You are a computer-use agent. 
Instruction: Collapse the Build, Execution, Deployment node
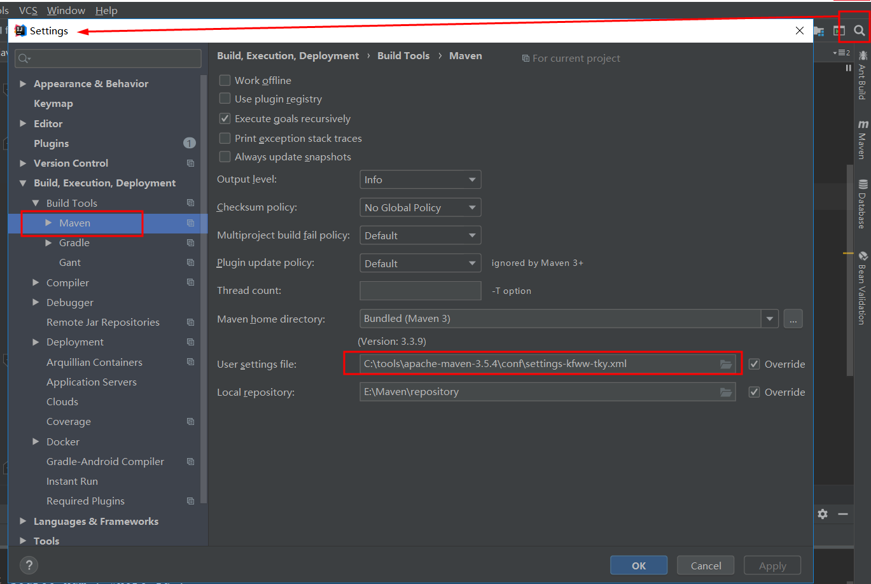click(23, 183)
